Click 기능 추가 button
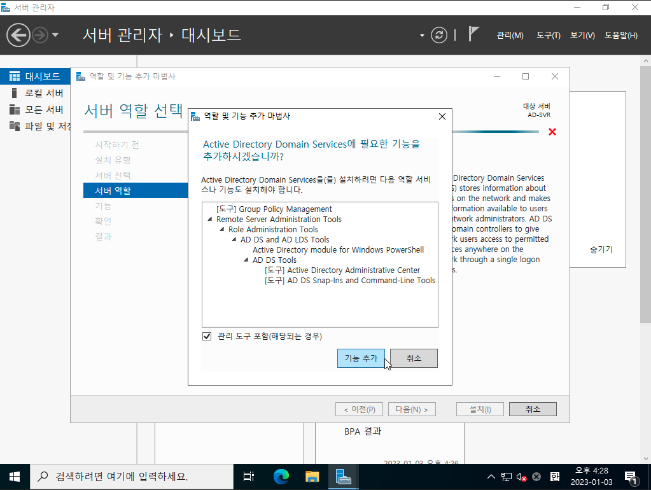The height and width of the screenshot is (490, 651). [361, 358]
